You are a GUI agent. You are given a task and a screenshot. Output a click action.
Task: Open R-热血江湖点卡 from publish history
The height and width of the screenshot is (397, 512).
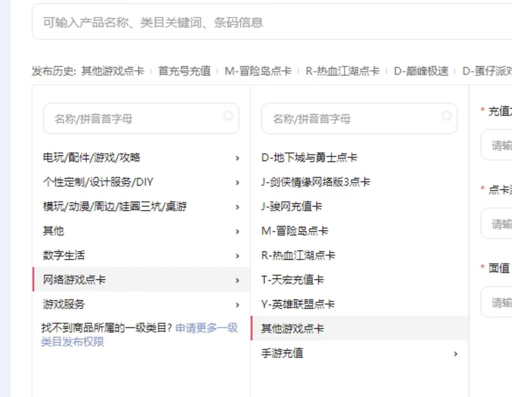[x=342, y=71]
